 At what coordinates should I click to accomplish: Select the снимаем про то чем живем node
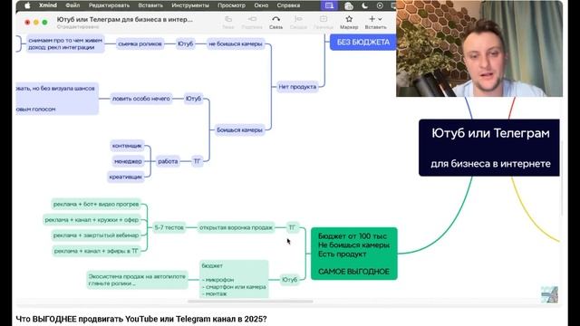pyautogui.click(x=65, y=43)
